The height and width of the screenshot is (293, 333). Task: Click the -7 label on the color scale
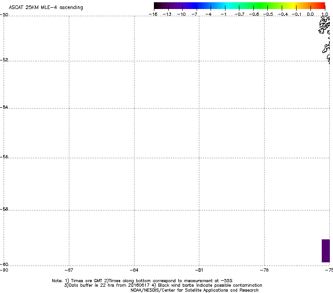point(195,14)
